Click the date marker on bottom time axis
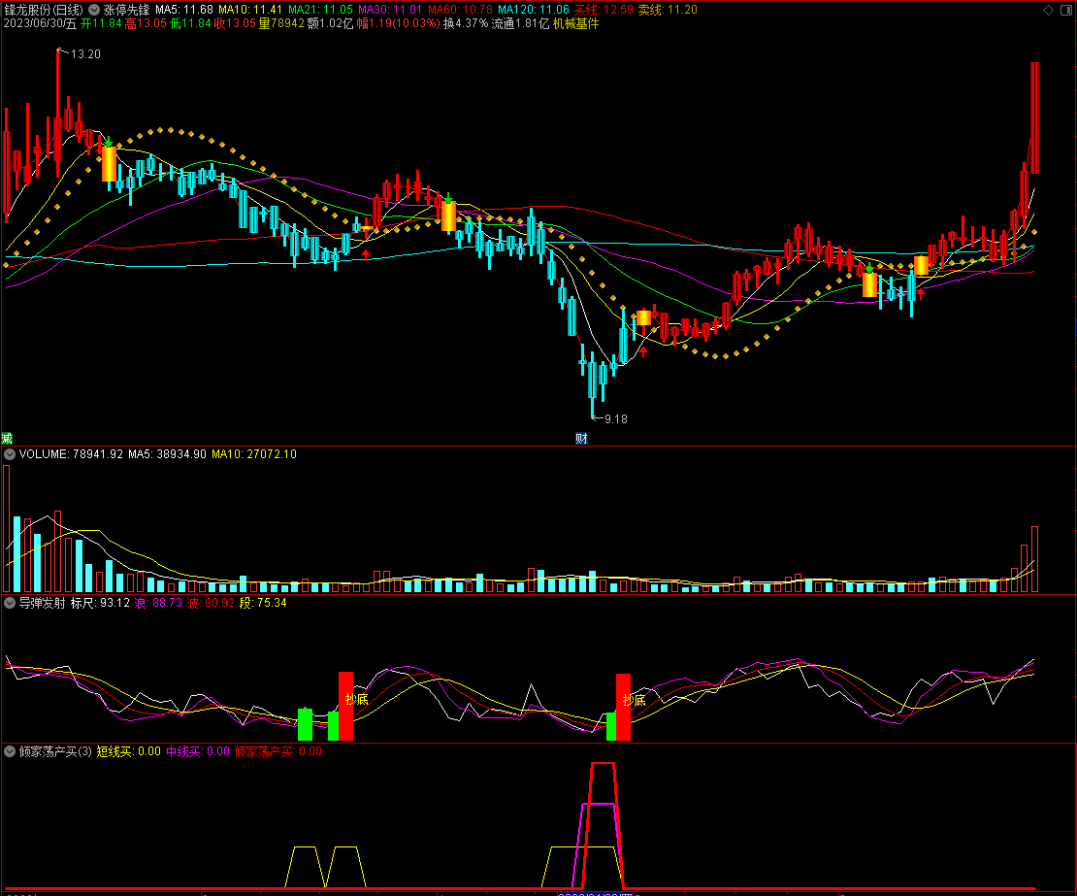 tap(594, 892)
